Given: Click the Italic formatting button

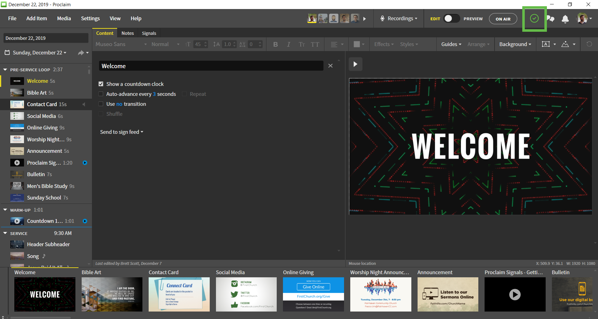Looking at the screenshot, I should pyautogui.click(x=289, y=44).
